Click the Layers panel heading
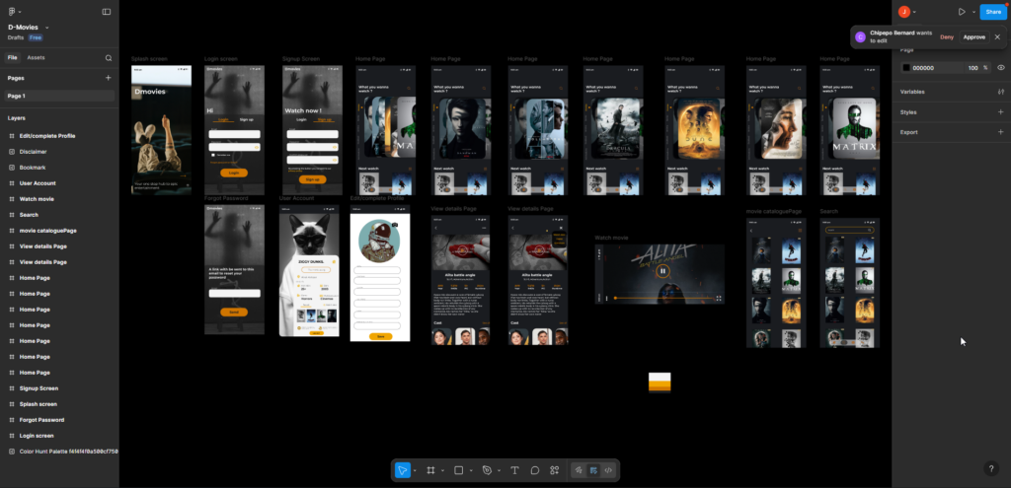 pos(17,118)
